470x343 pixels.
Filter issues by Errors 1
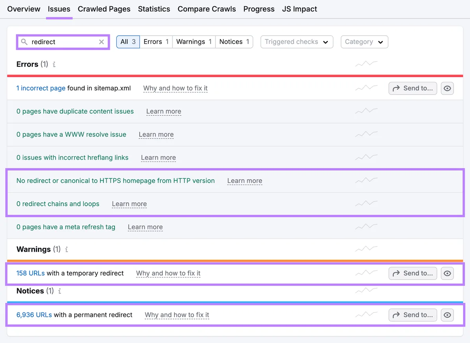pos(156,42)
